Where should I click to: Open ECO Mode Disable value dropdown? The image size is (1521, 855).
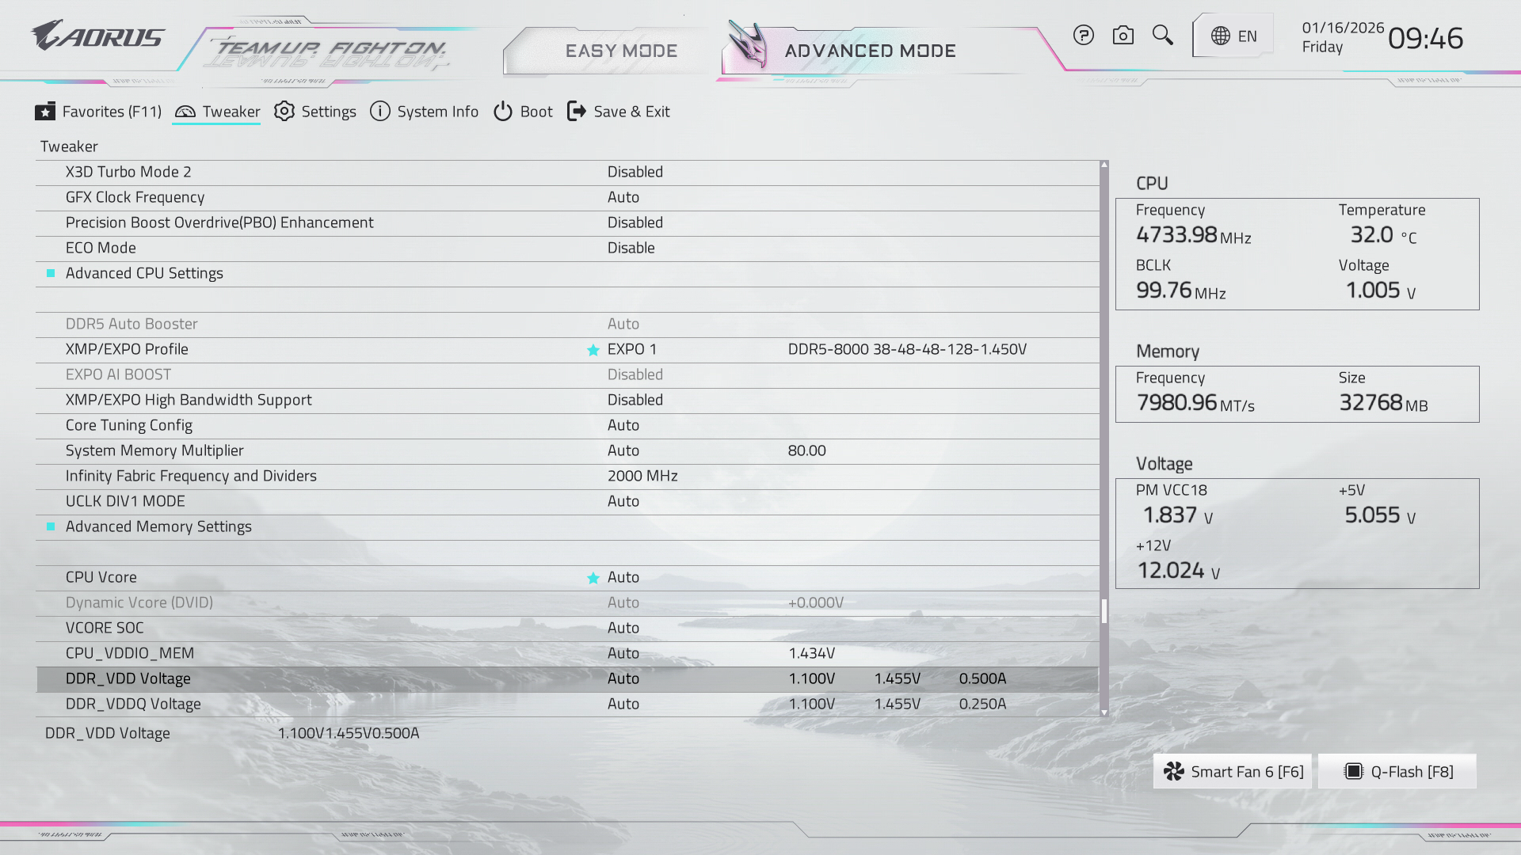tap(631, 248)
